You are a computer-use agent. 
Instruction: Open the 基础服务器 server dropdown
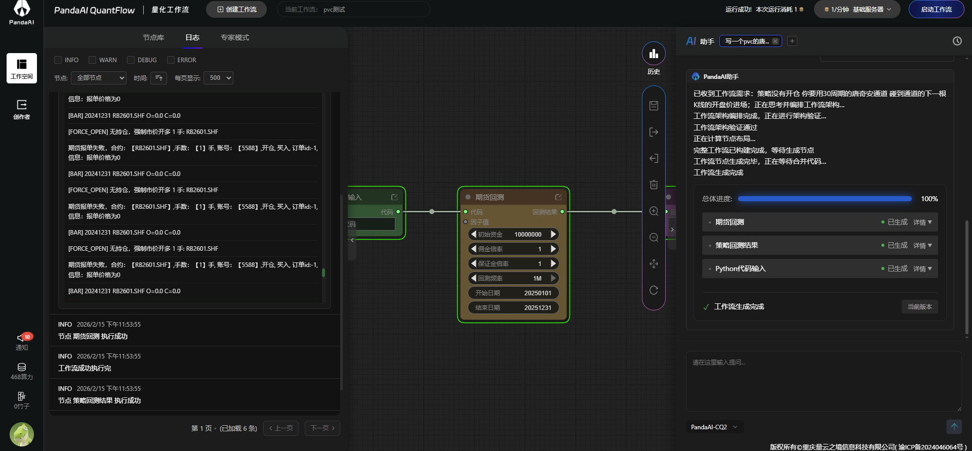point(857,9)
